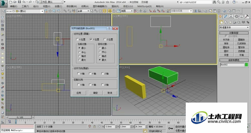Select the Lights creation category icon

tap(230, 22)
